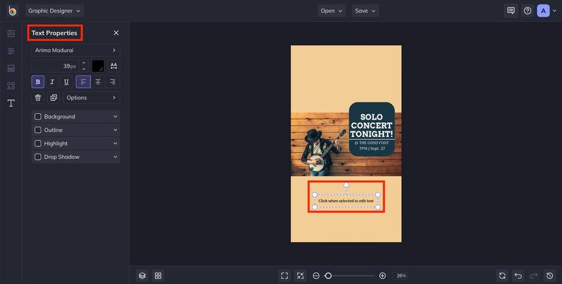Redo the last undone action
The width and height of the screenshot is (562, 284).
tap(534, 276)
